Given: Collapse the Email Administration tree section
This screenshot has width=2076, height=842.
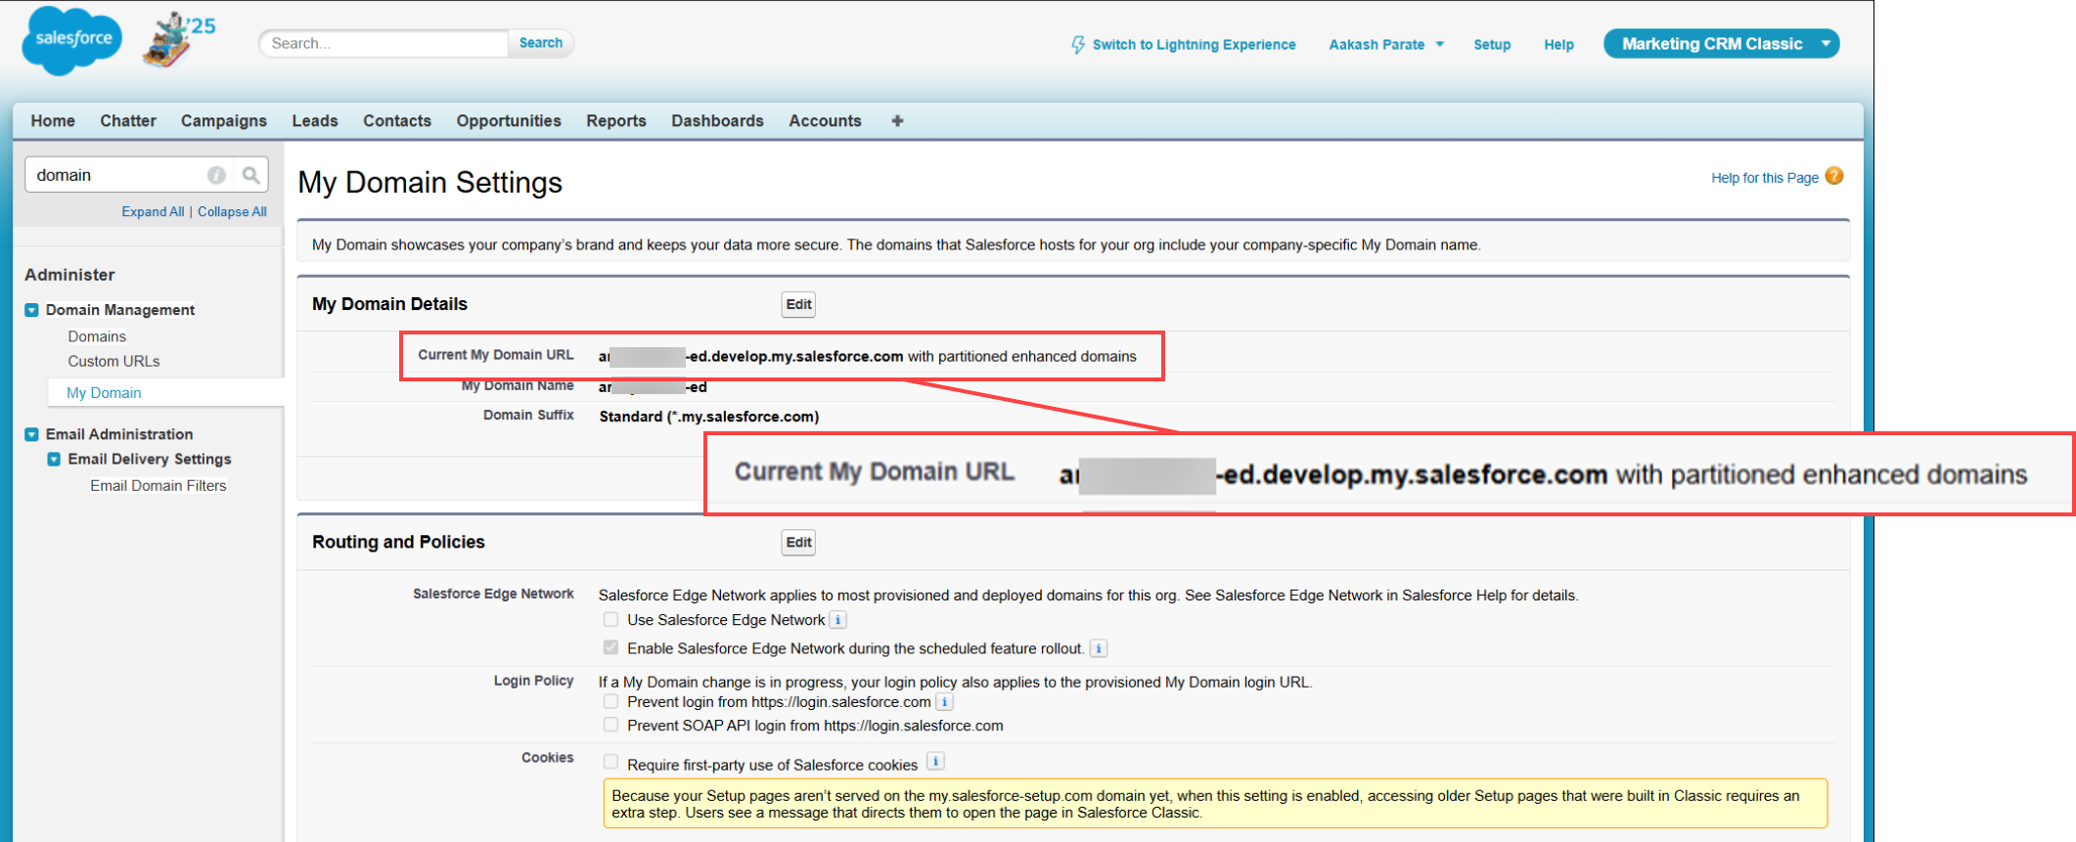Looking at the screenshot, I should coord(31,434).
